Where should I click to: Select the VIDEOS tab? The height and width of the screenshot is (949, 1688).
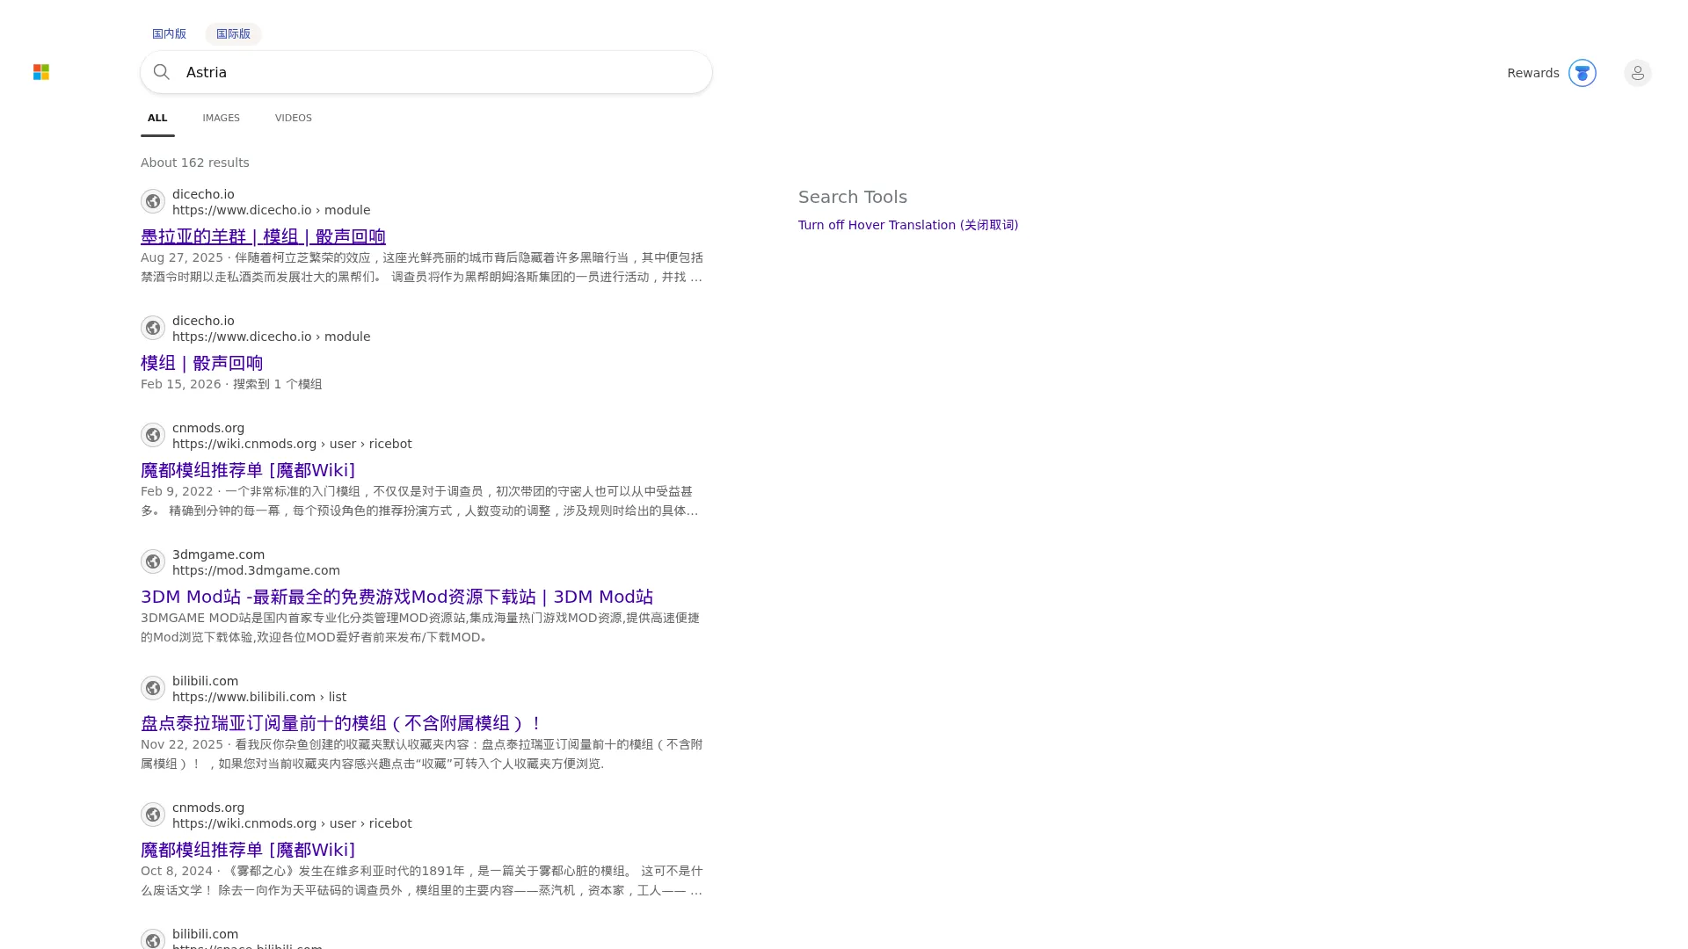294,118
